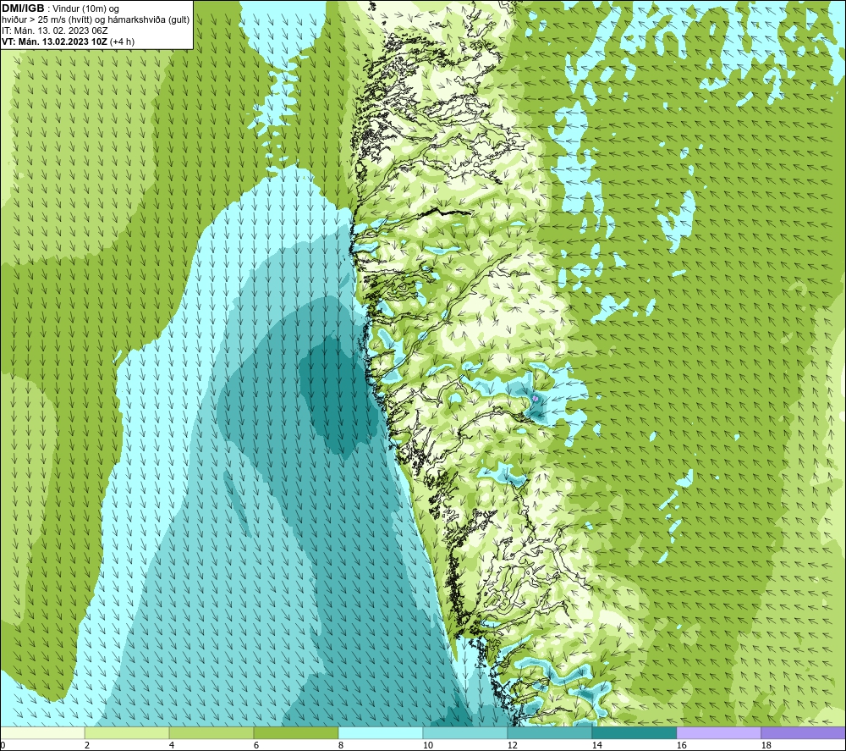This screenshot has height=751, width=846.
Task: Click the 'hviður > 25 m/s' legend line
Action: pos(96,20)
